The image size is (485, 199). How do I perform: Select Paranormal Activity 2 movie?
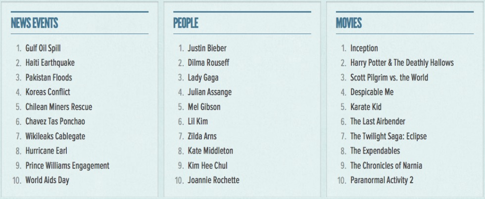pos(381,180)
